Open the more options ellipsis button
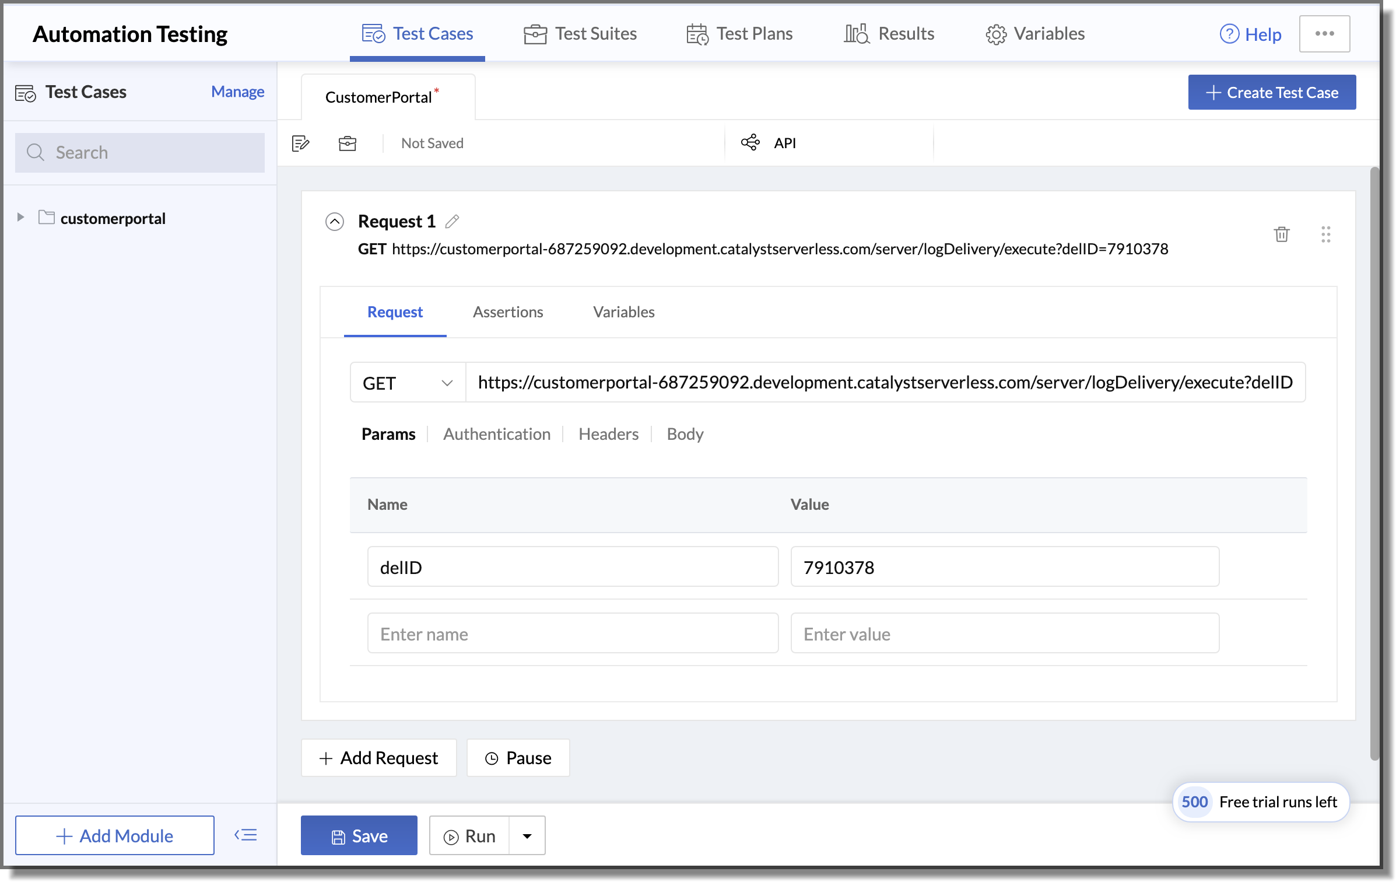 pos(1324,34)
